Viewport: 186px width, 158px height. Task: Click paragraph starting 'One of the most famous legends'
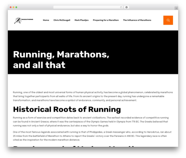[92, 136]
